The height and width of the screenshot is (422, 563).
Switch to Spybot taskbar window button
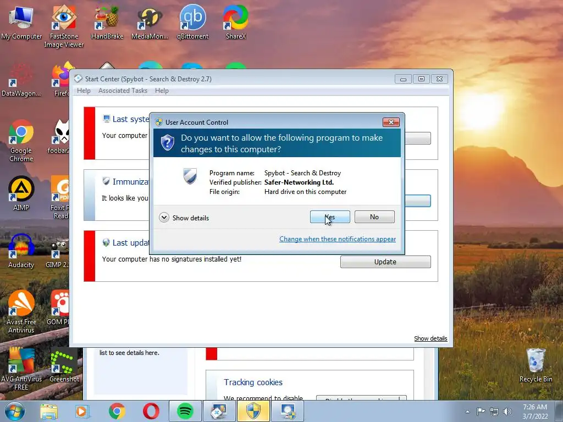[x=219, y=411]
